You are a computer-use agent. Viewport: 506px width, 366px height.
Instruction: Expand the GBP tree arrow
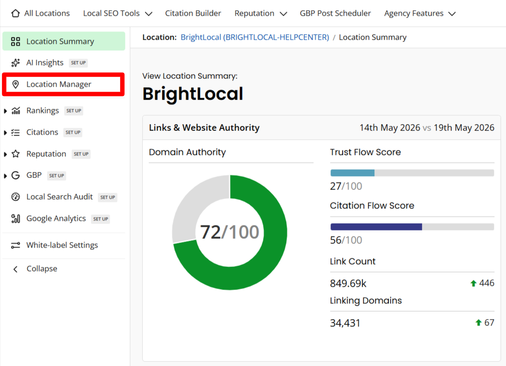[x=5, y=176]
